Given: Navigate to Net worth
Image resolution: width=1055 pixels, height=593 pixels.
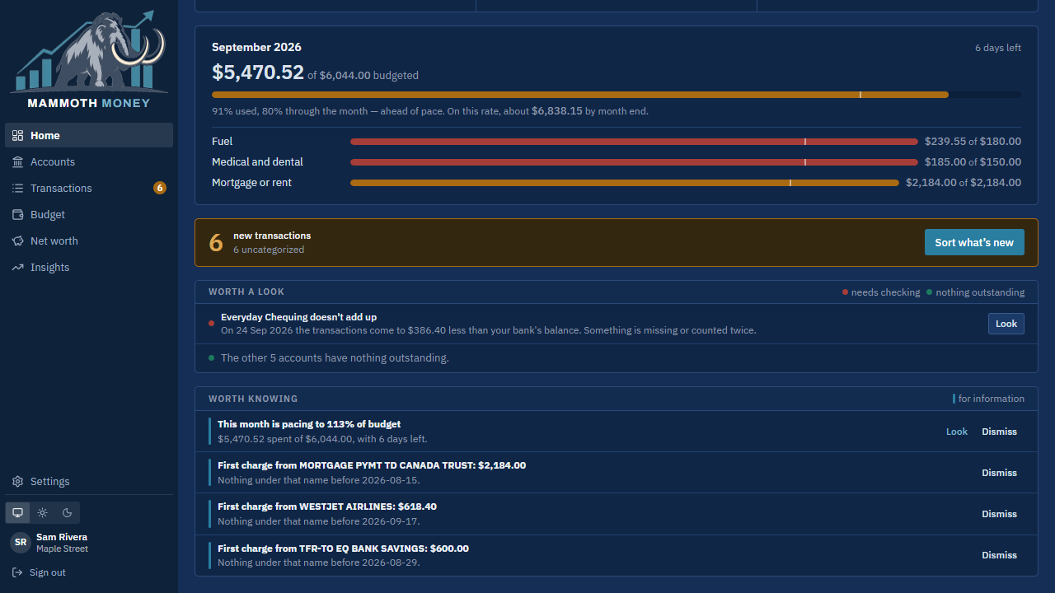Looking at the screenshot, I should click(x=89, y=240).
